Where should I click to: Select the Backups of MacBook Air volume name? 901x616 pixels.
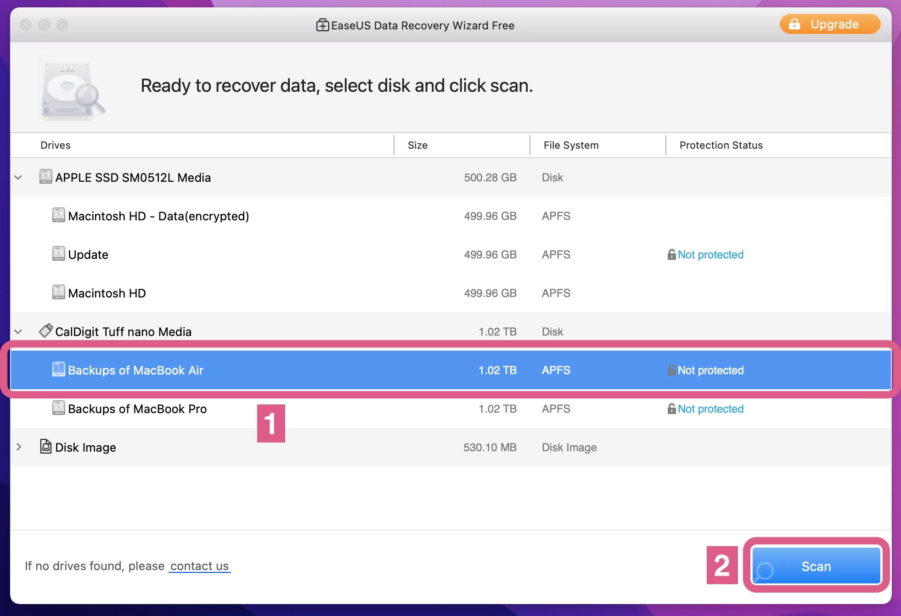coord(135,370)
